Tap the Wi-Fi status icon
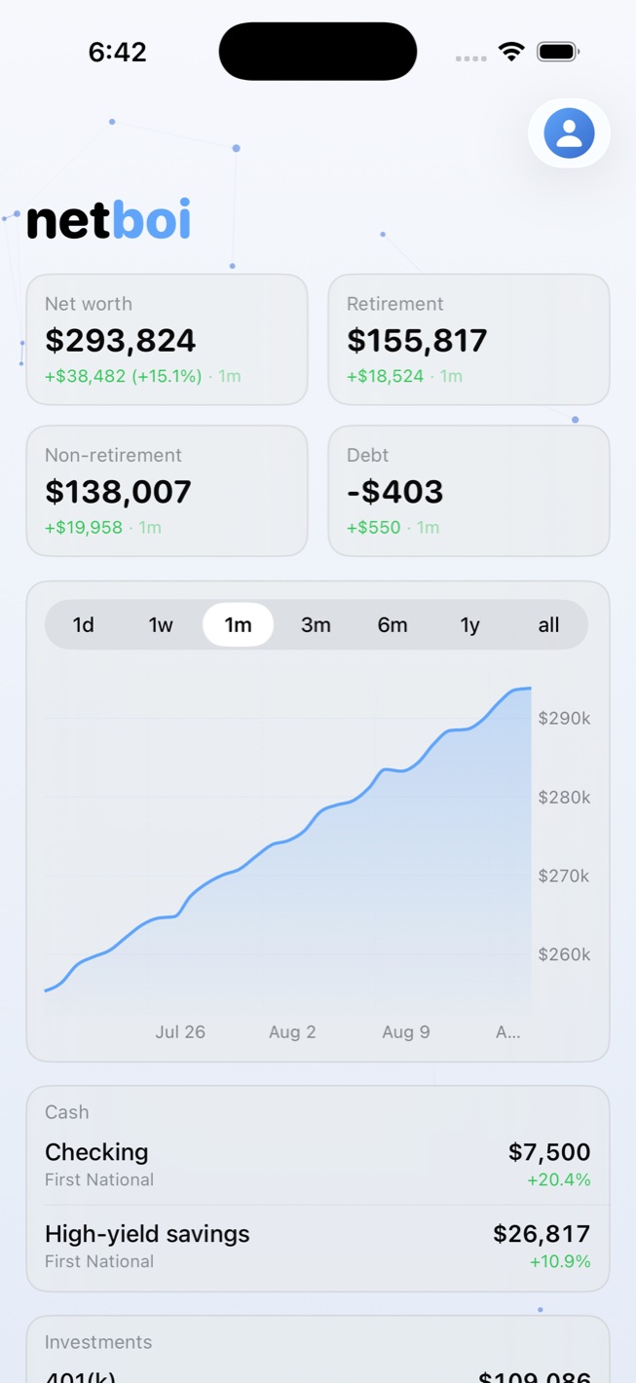636x1383 pixels. (x=511, y=52)
